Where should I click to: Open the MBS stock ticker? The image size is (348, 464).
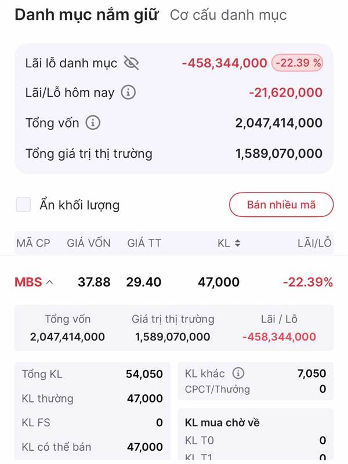[28, 282]
